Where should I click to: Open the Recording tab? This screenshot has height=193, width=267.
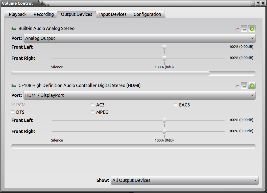coord(44,14)
